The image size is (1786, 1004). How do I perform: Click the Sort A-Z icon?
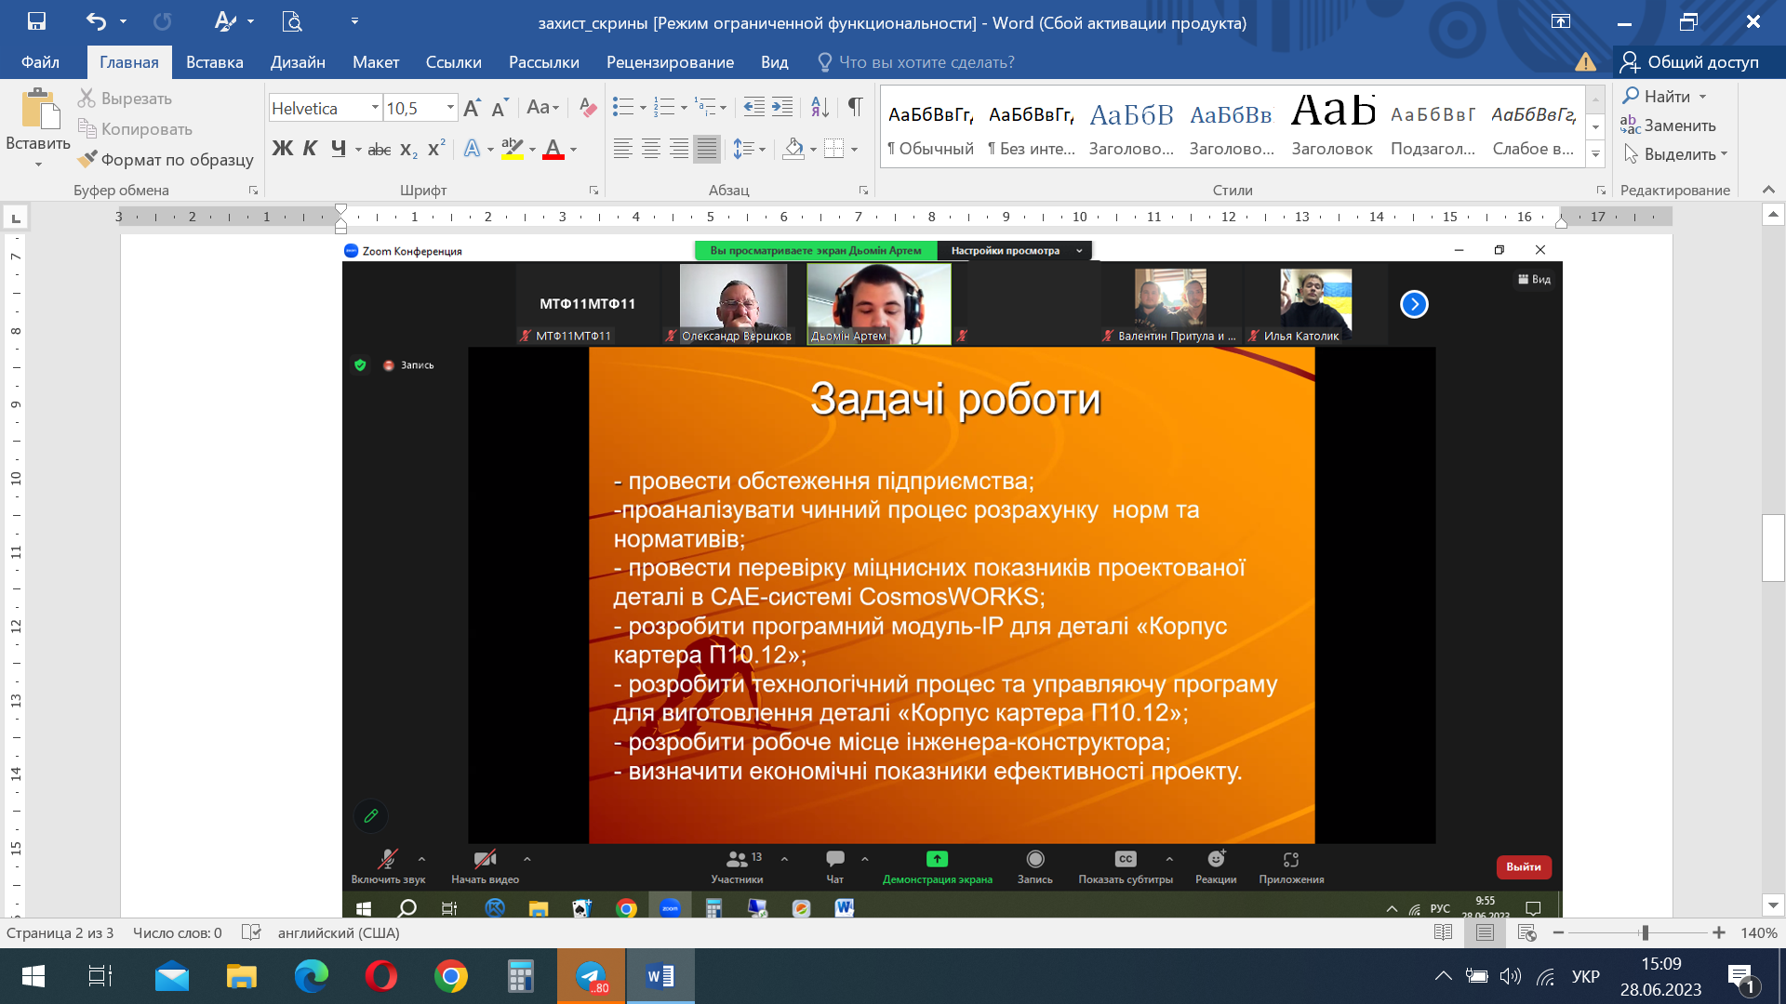tap(820, 108)
